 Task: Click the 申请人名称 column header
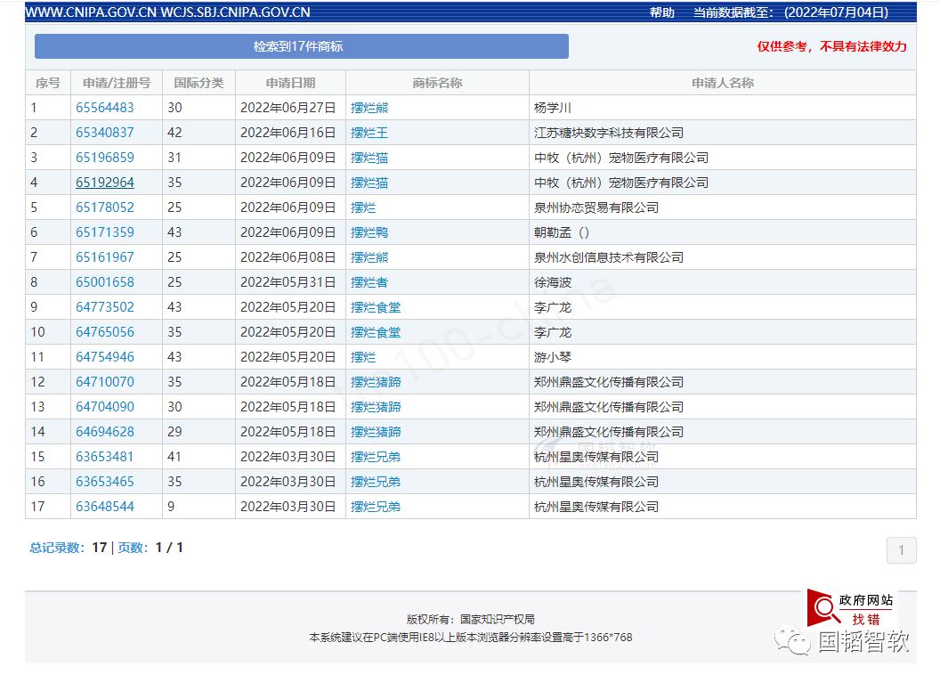[x=723, y=83]
